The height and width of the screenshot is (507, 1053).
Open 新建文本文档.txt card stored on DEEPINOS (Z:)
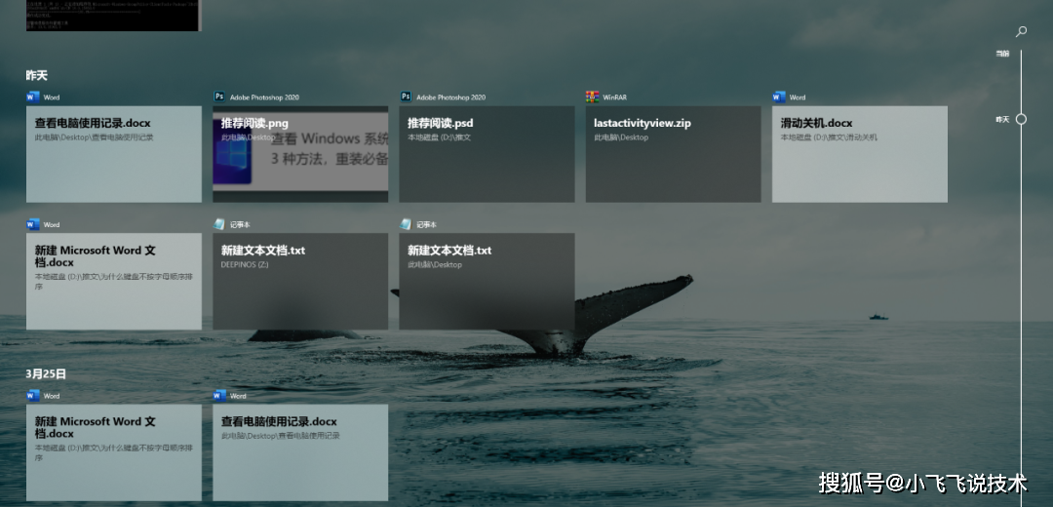[300, 282]
